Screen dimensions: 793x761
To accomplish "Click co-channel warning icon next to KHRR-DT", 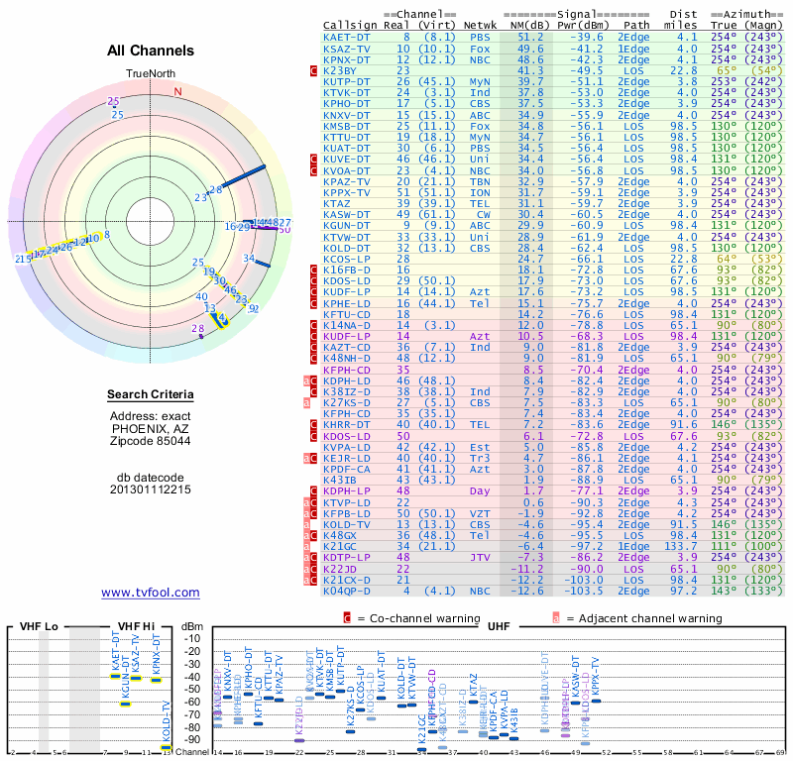I will point(314,423).
